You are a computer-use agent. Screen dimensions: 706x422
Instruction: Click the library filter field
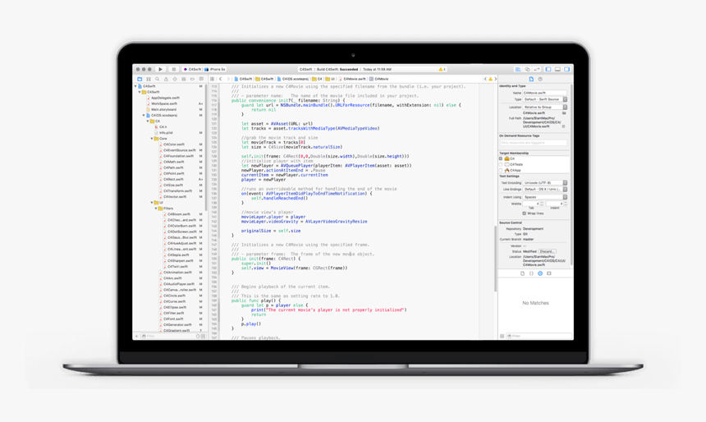(539, 336)
